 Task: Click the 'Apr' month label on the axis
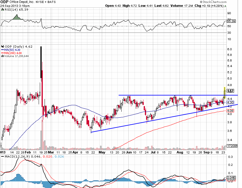(x=75, y=152)
